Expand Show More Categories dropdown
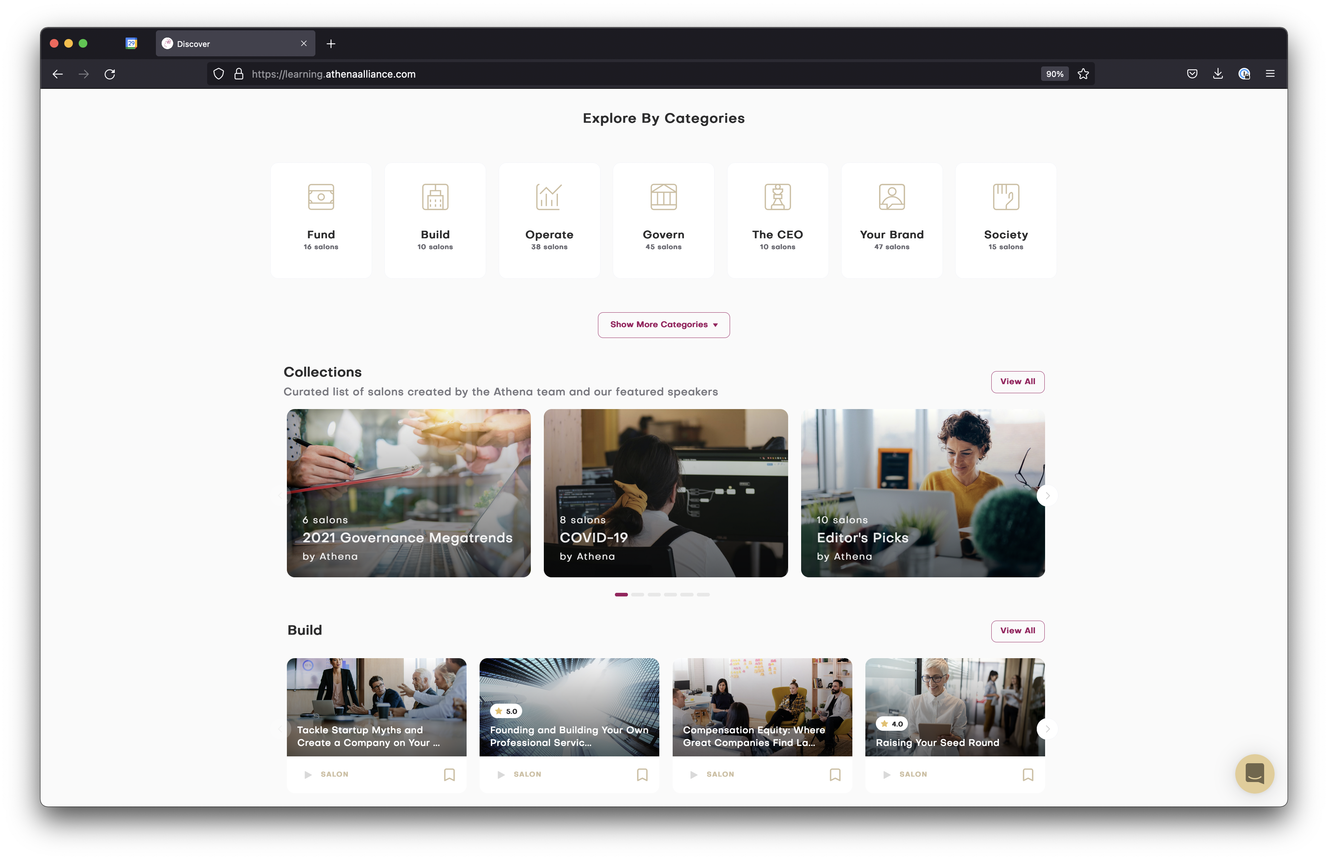This screenshot has height=860, width=1328. 663,325
